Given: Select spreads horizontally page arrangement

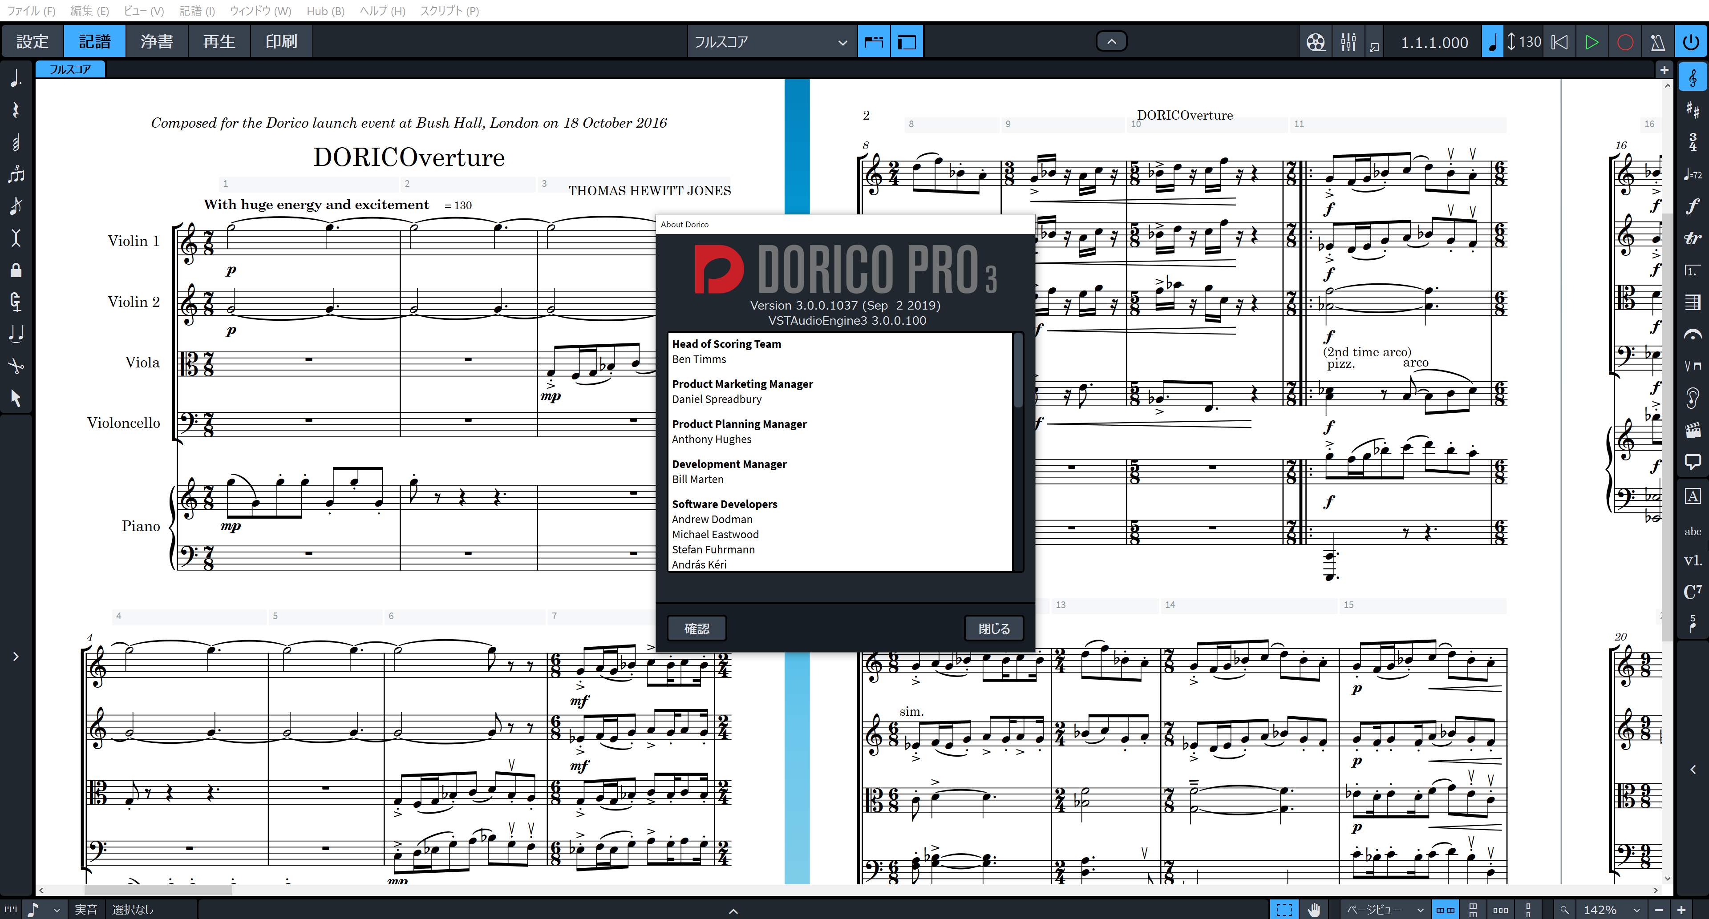Looking at the screenshot, I should click(1445, 910).
